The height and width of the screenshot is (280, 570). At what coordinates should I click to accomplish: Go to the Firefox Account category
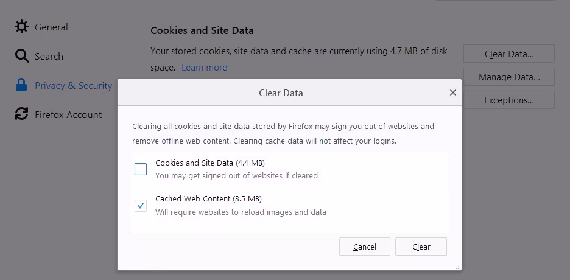tap(68, 114)
